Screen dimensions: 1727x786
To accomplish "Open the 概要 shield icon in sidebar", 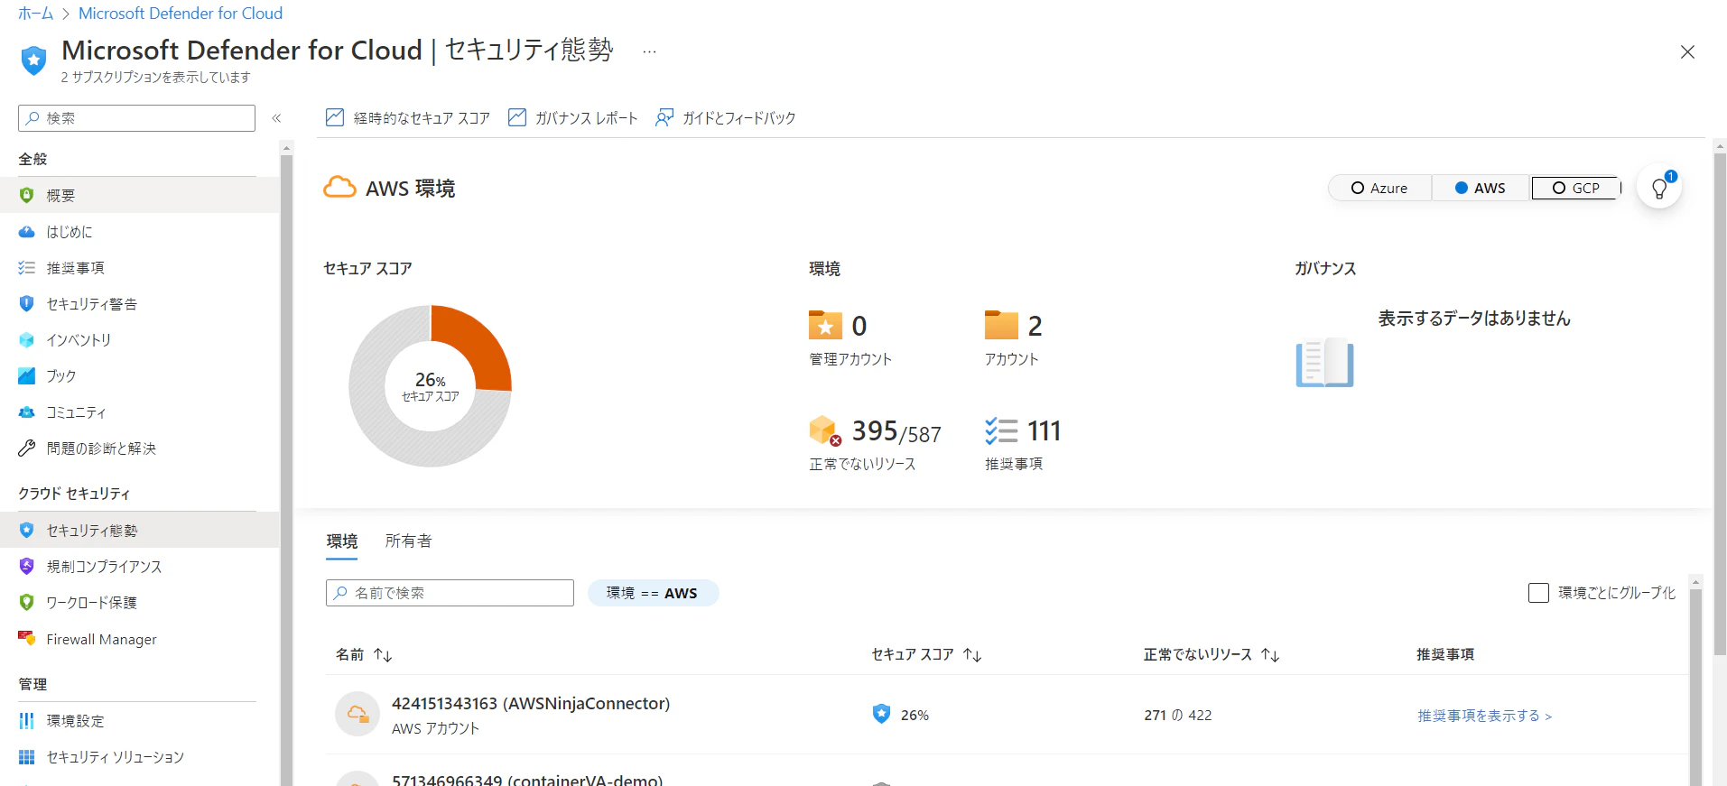I will coord(27,195).
